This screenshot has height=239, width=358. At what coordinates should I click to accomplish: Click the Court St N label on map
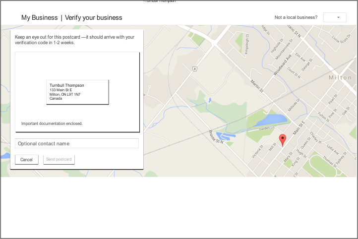294,73
